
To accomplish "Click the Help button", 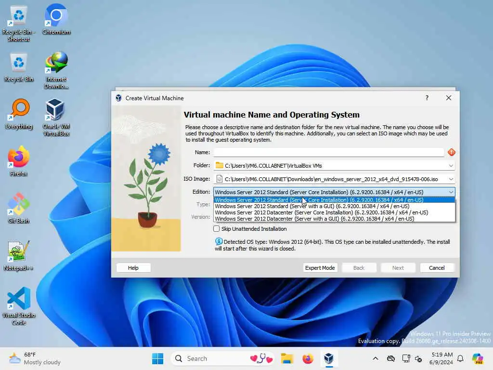I will pos(133,268).
